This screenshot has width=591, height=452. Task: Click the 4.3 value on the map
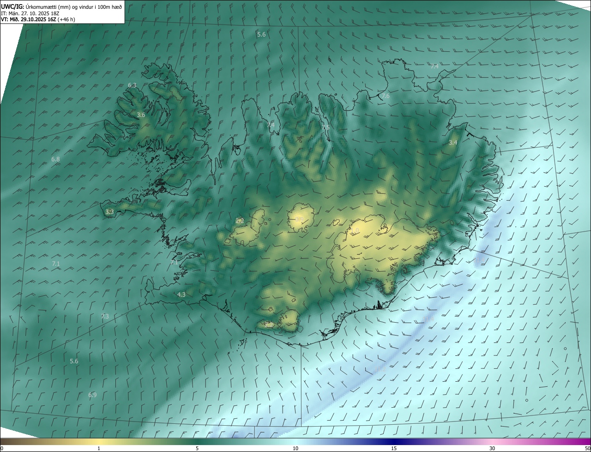(181, 294)
